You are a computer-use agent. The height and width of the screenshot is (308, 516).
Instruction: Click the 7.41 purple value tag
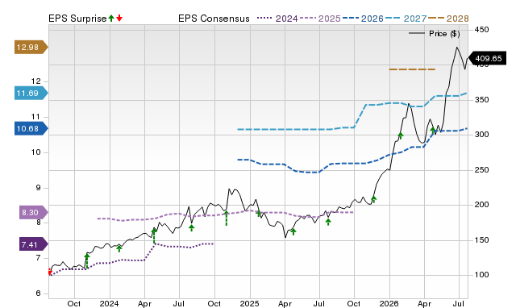coord(33,245)
